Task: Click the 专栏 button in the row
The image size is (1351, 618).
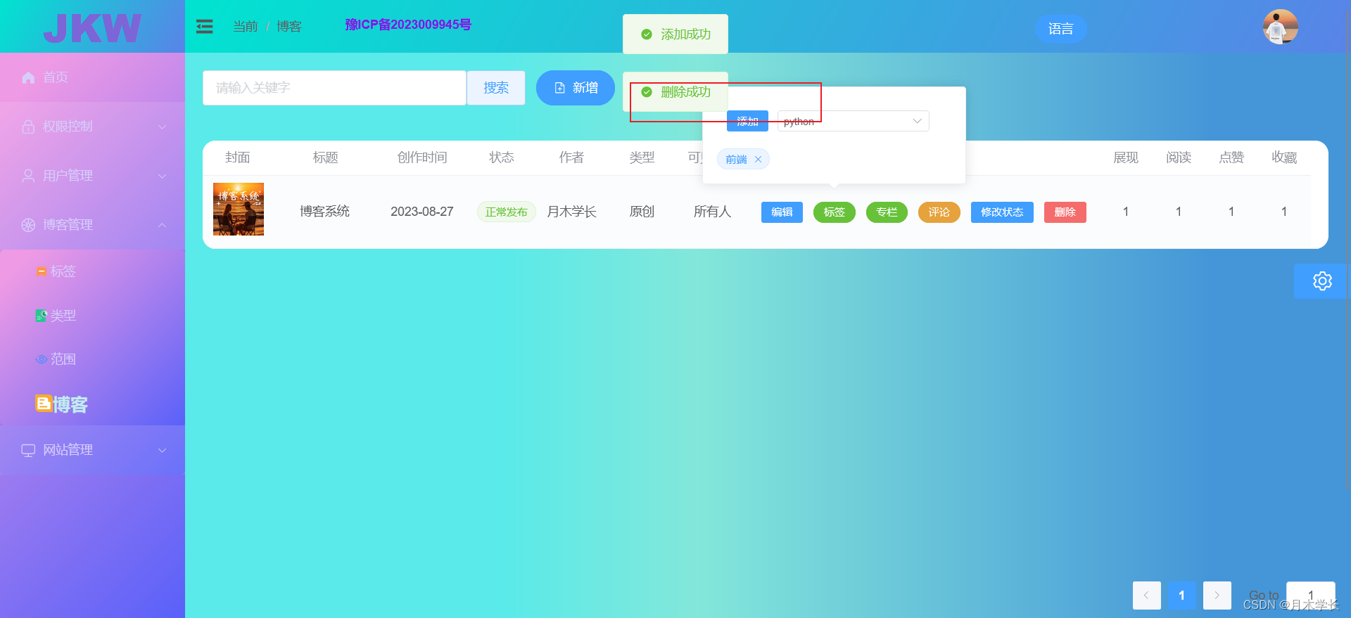Action: coord(887,212)
